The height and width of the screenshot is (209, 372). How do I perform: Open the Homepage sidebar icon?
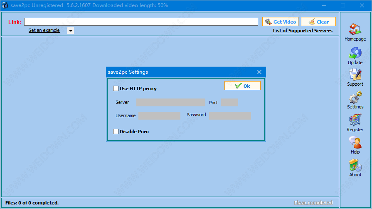(x=355, y=29)
